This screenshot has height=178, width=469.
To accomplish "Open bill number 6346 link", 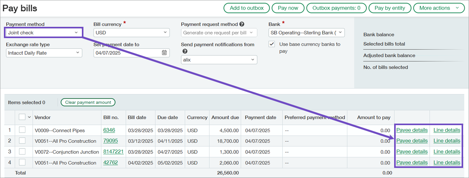I will [109, 130].
